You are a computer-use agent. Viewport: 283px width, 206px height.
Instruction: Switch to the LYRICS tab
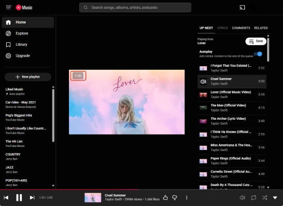pyautogui.click(x=222, y=28)
